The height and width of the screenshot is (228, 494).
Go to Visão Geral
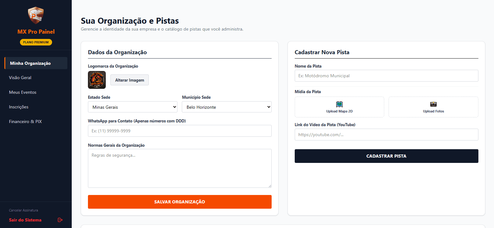[20, 78]
